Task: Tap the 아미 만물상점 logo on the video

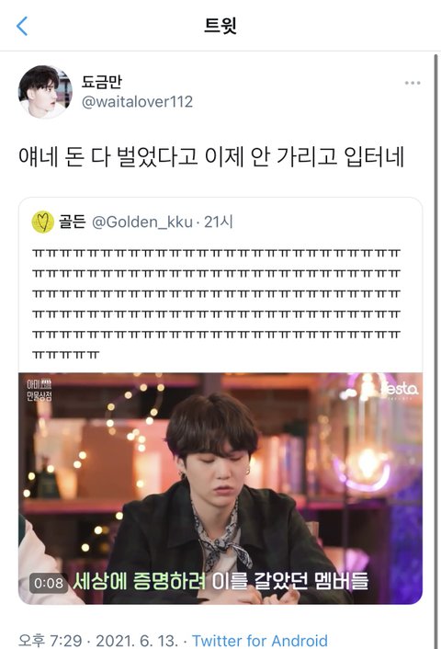Action: tap(40, 390)
